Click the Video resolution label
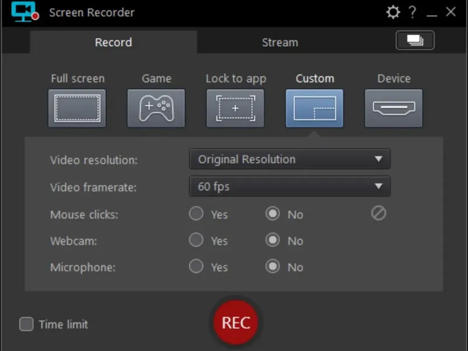 (x=94, y=160)
